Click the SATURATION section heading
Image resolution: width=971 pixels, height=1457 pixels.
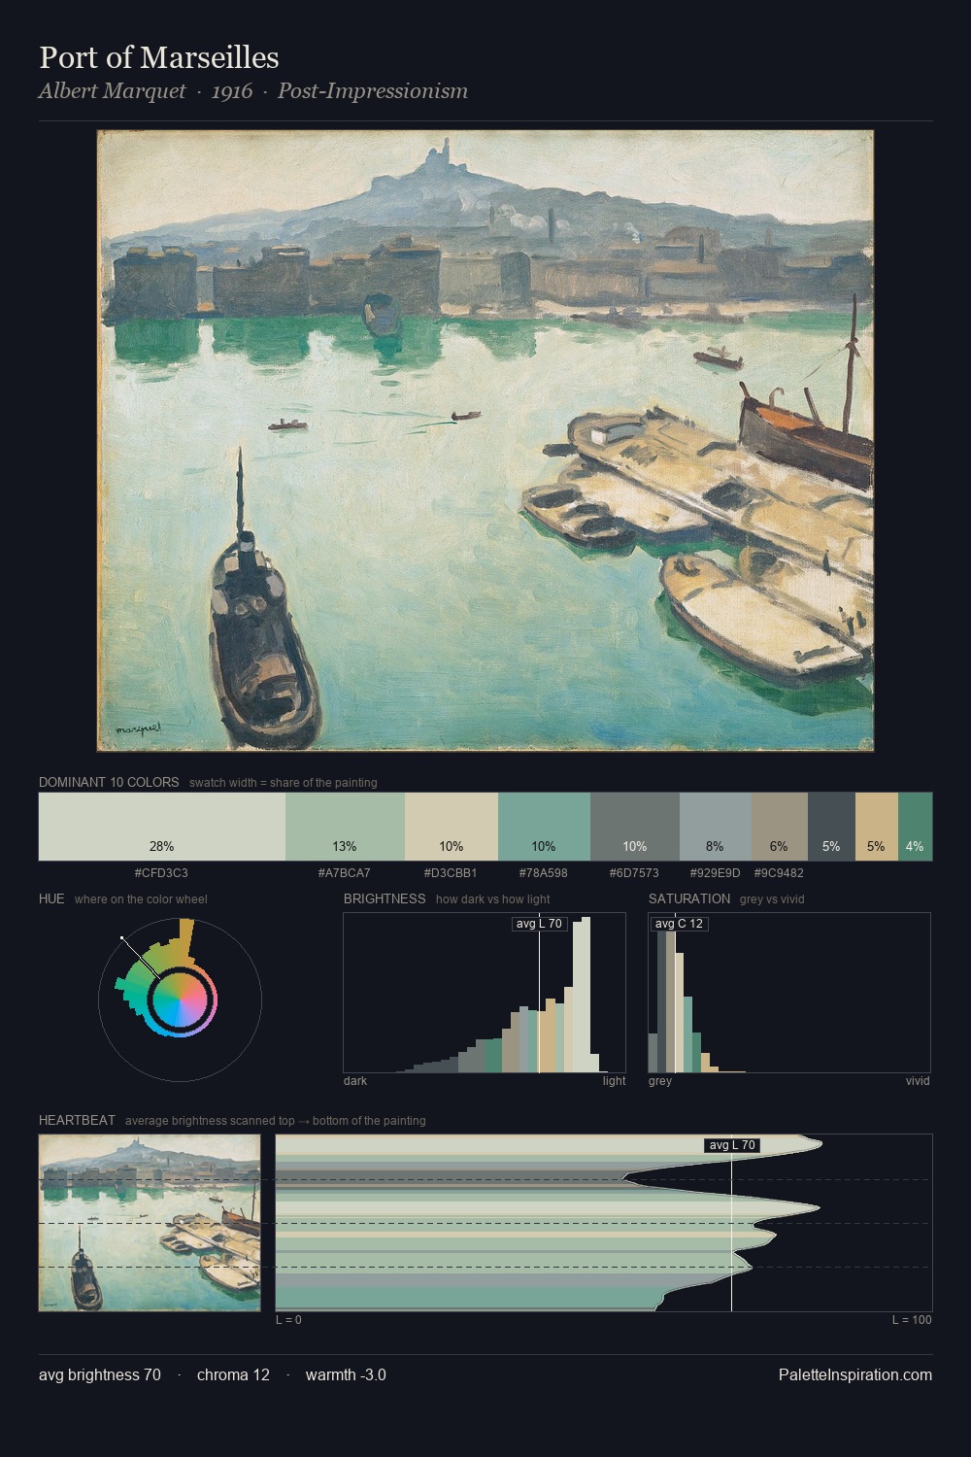point(689,898)
